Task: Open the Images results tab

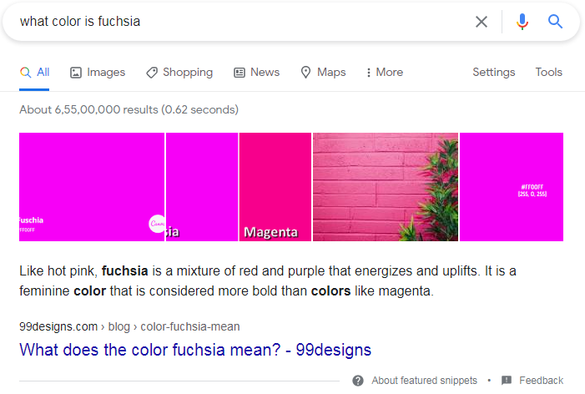Action: tap(98, 73)
